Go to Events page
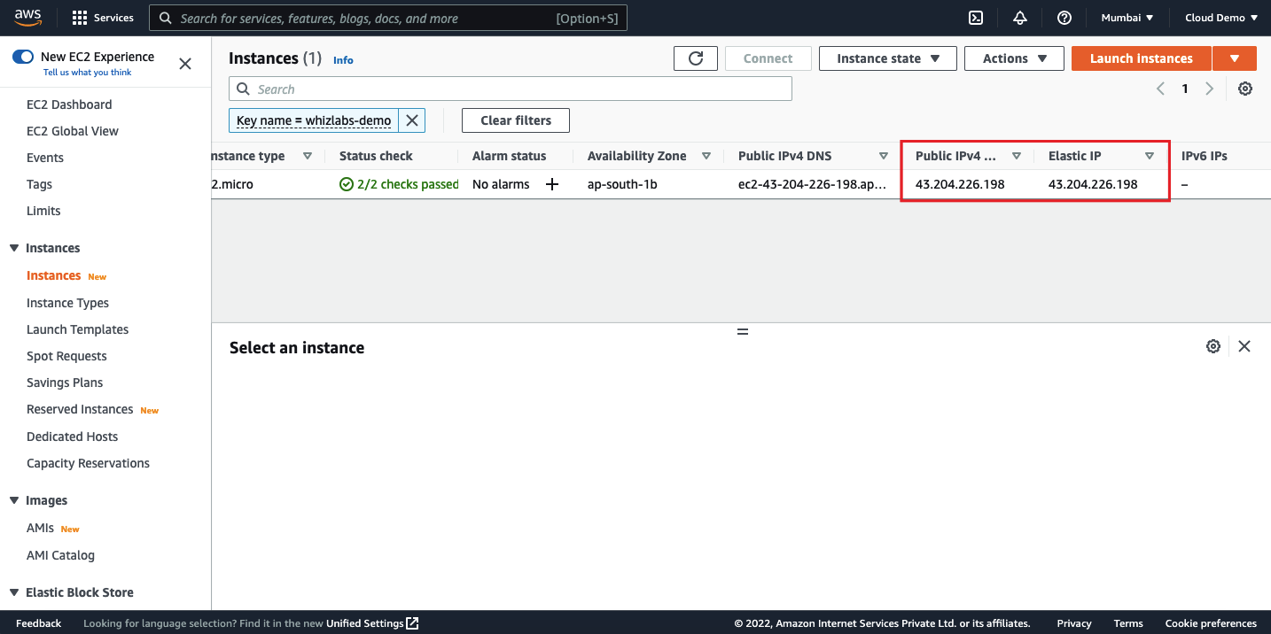This screenshot has height=634, width=1271. [x=45, y=158]
